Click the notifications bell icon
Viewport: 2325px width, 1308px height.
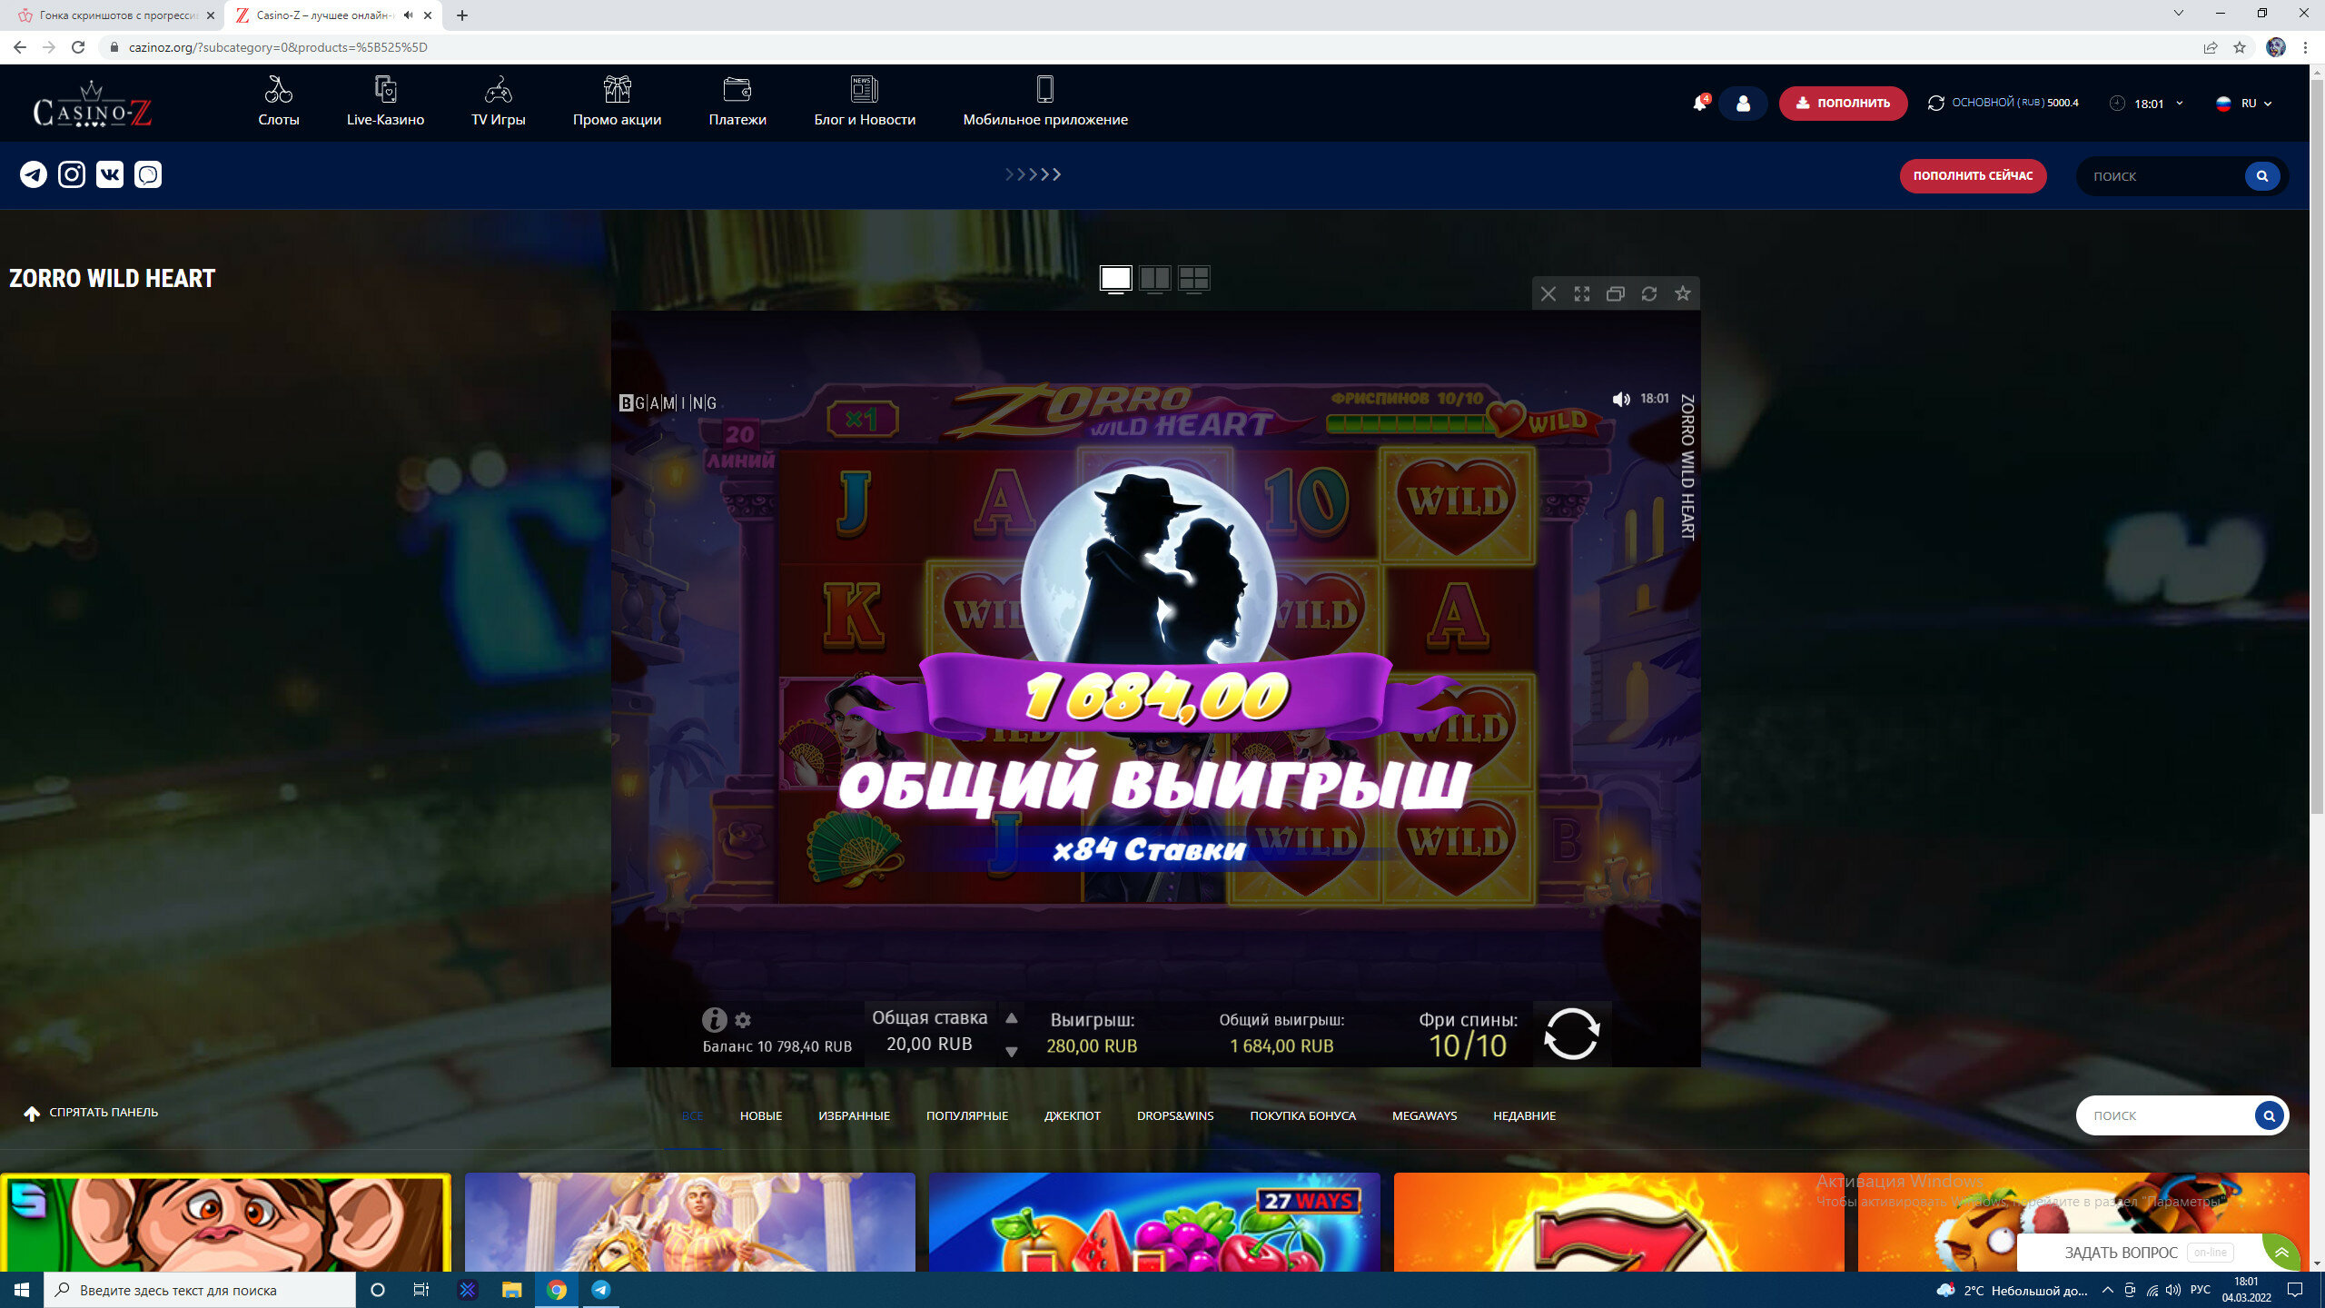click(x=1699, y=104)
